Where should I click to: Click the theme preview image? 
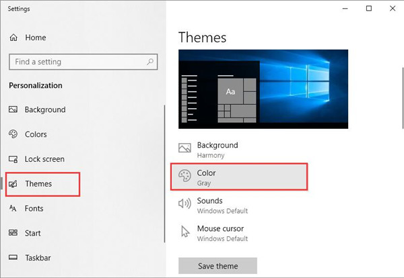[x=263, y=89]
